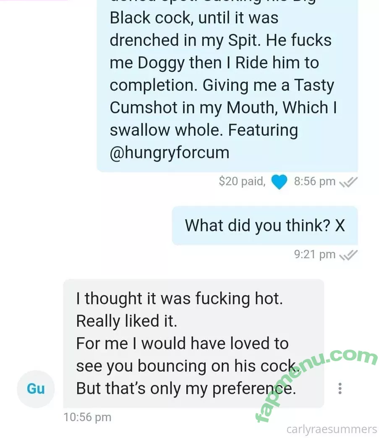Tap "But that's only my preference." line
379x438 pixels.
186,388
